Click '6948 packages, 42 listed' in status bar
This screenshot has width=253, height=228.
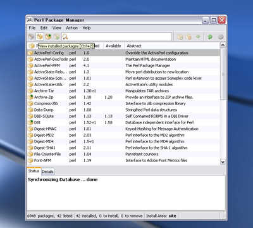click(x=50, y=216)
